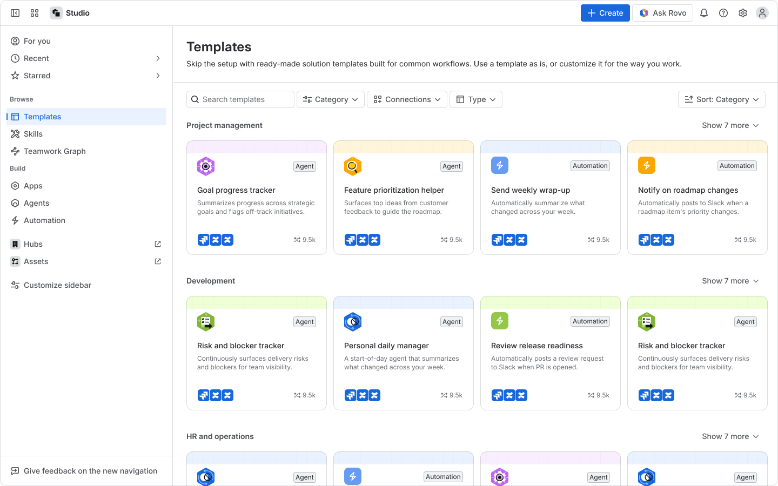Click 9.5k count on Personal daily manager
Viewport: 778px width, 486px height.
pyautogui.click(x=452, y=395)
